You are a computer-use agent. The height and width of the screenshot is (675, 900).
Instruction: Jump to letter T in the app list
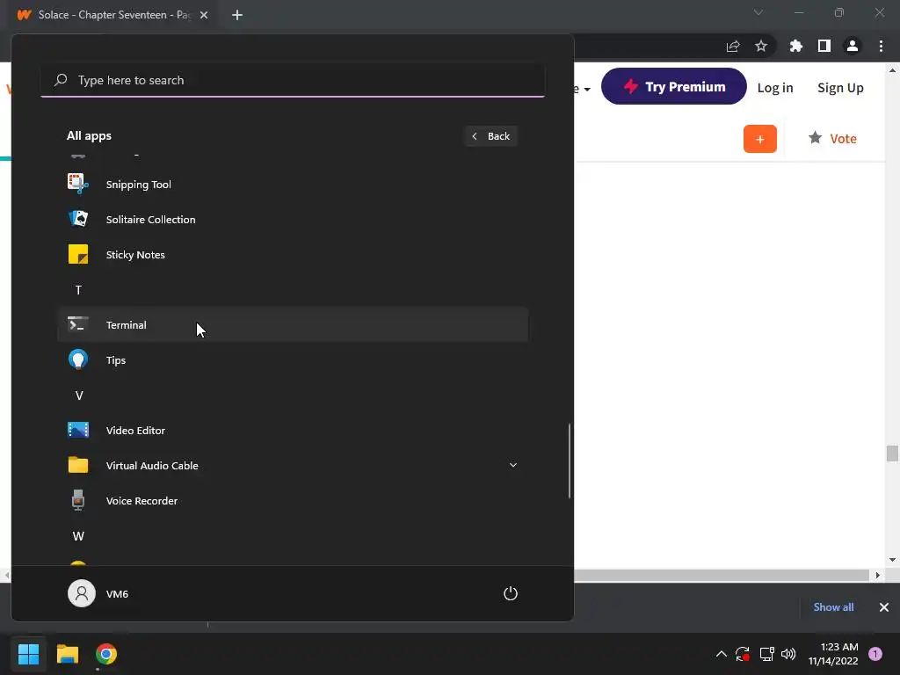pos(78,290)
